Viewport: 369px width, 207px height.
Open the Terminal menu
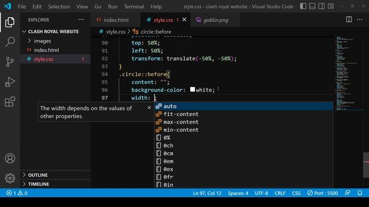coord(134,6)
